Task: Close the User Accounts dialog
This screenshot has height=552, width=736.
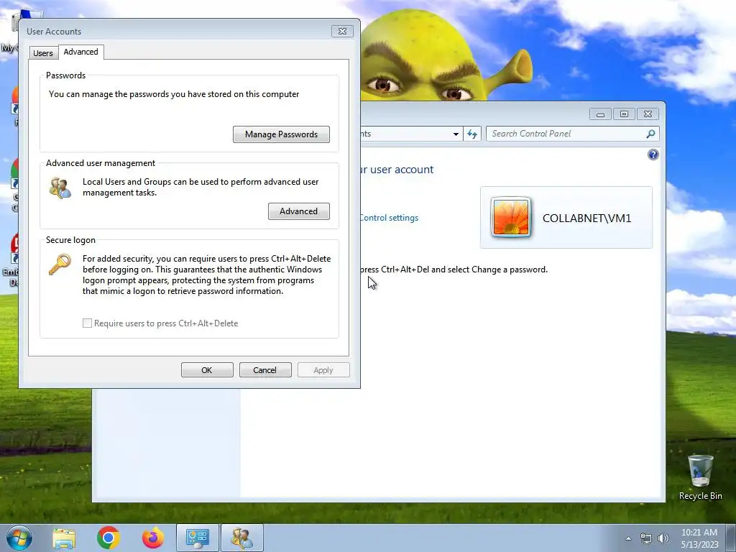Action: [x=342, y=32]
